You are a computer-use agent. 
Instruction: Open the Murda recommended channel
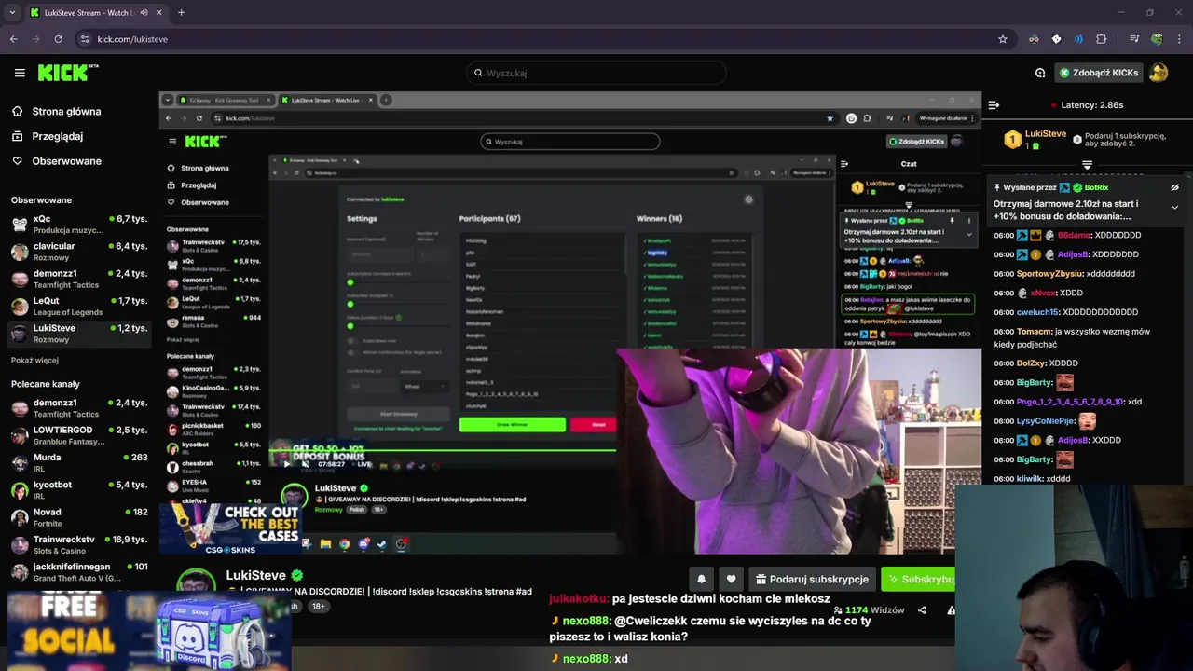coord(79,462)
